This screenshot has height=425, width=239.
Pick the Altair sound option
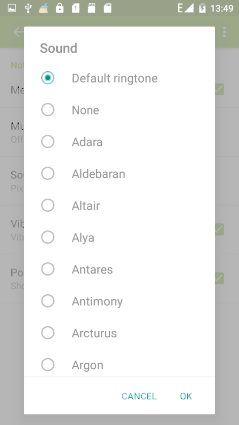tap(48, 206)
